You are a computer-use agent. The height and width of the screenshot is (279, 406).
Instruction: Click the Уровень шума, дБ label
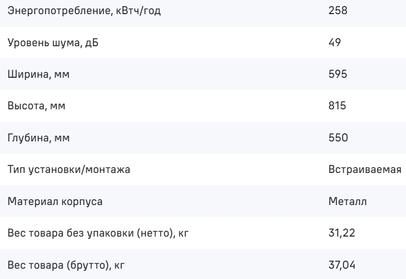point(53,42)
